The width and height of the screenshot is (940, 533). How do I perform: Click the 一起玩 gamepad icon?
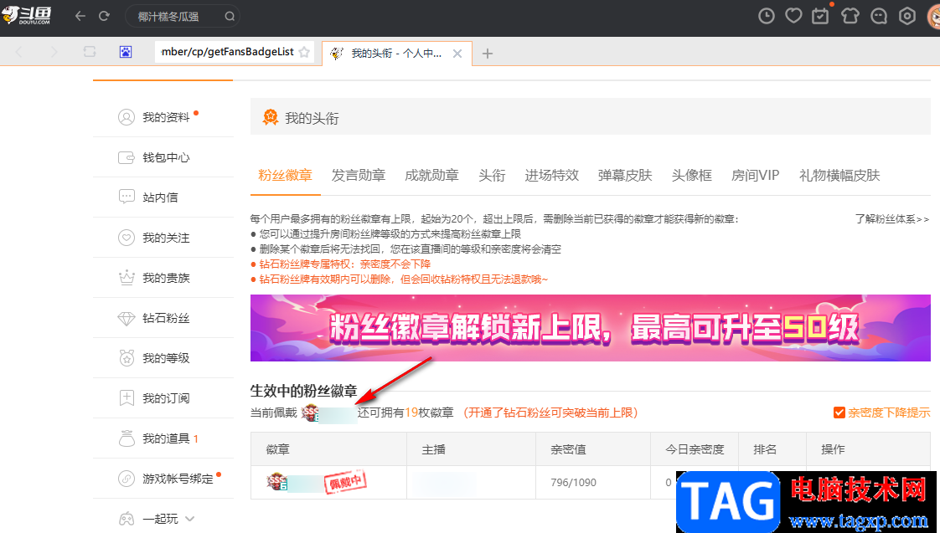pyautogui.click(x=127, y=519)
